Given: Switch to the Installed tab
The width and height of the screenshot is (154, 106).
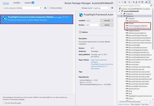Looking at the screenshot, I should point(17,3).
